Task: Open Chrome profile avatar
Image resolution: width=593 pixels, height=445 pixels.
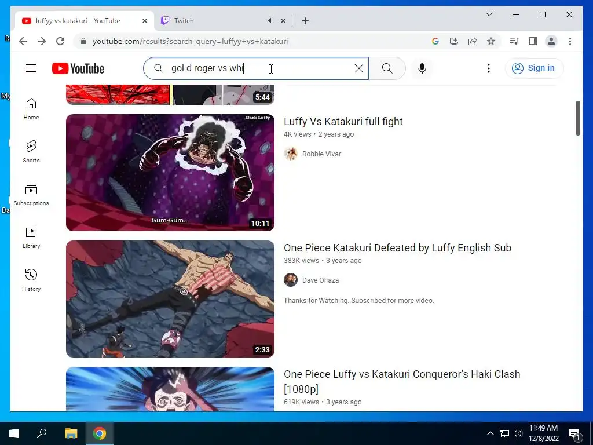Action: (x=551, y=41)
